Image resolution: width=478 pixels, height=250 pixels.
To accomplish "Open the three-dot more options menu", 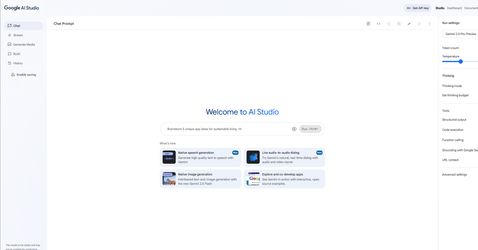I will (429, 24).
